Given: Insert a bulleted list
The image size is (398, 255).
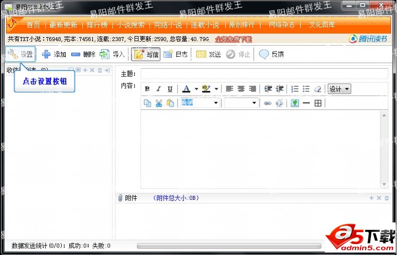Looking at the screenshot, I should 306,89.
